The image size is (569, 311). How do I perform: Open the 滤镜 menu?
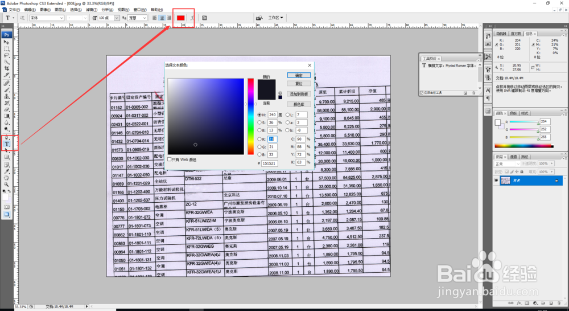[92, 10]
